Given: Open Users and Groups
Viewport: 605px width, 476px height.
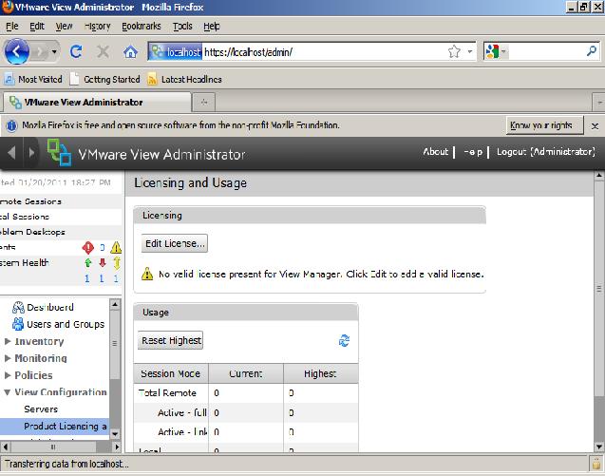Looking at the screenshot, I should tap(58, 324).
